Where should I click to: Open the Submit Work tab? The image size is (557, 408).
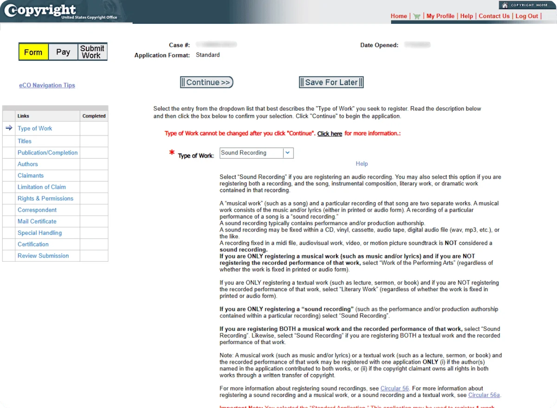(92, 52)
